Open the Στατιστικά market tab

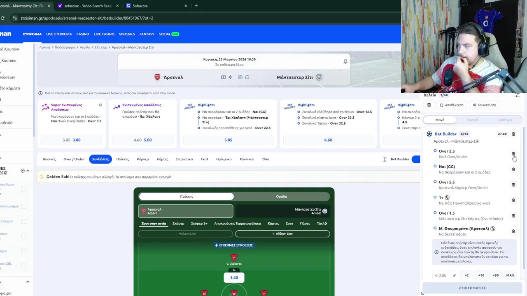pos(184,159)
